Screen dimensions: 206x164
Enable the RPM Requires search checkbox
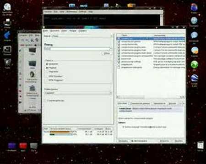(x=47, y=80)
